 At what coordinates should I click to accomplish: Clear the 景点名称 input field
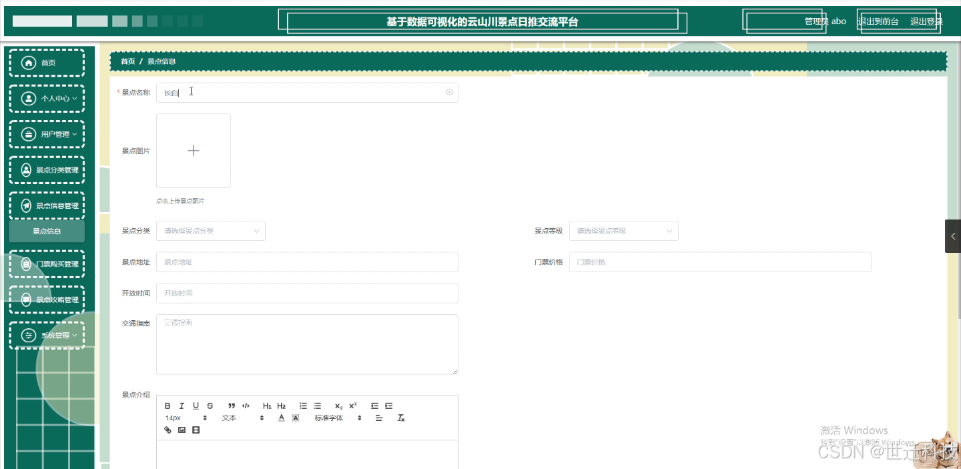pos(449,92)
